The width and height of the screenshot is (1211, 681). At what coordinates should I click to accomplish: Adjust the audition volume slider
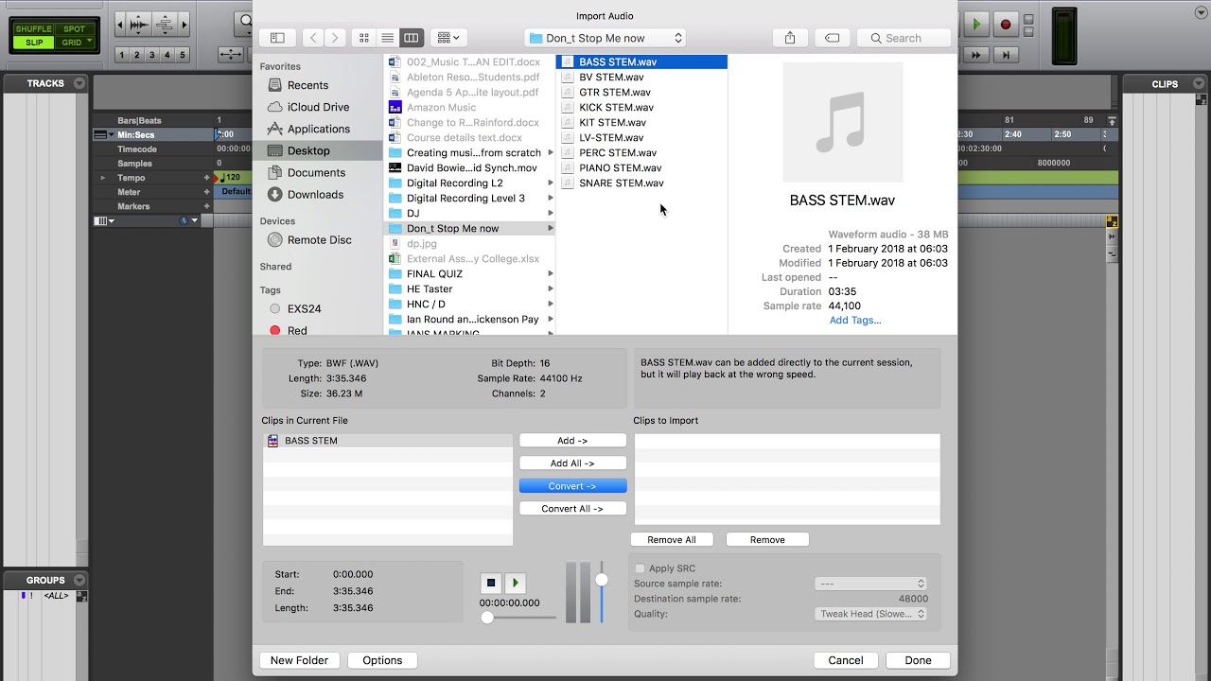click(x=601, y=580)
